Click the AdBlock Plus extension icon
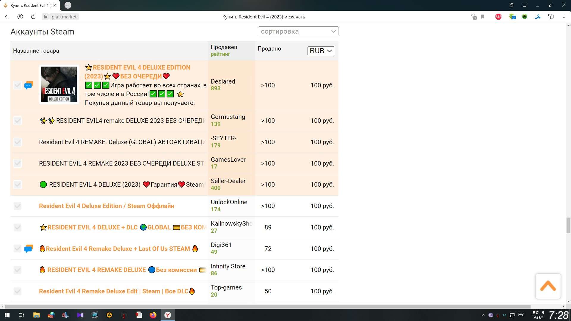 pyautogui.click(x=498, y=17)
